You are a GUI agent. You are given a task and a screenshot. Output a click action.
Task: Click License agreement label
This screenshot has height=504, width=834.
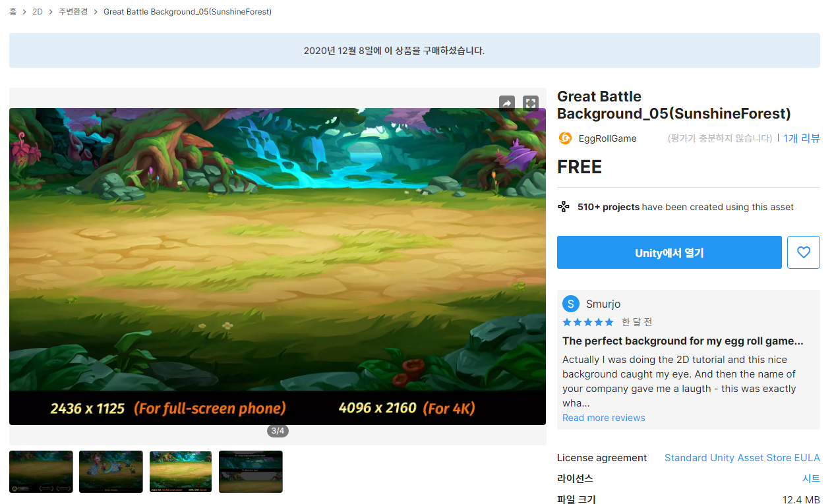pos(602,458)
